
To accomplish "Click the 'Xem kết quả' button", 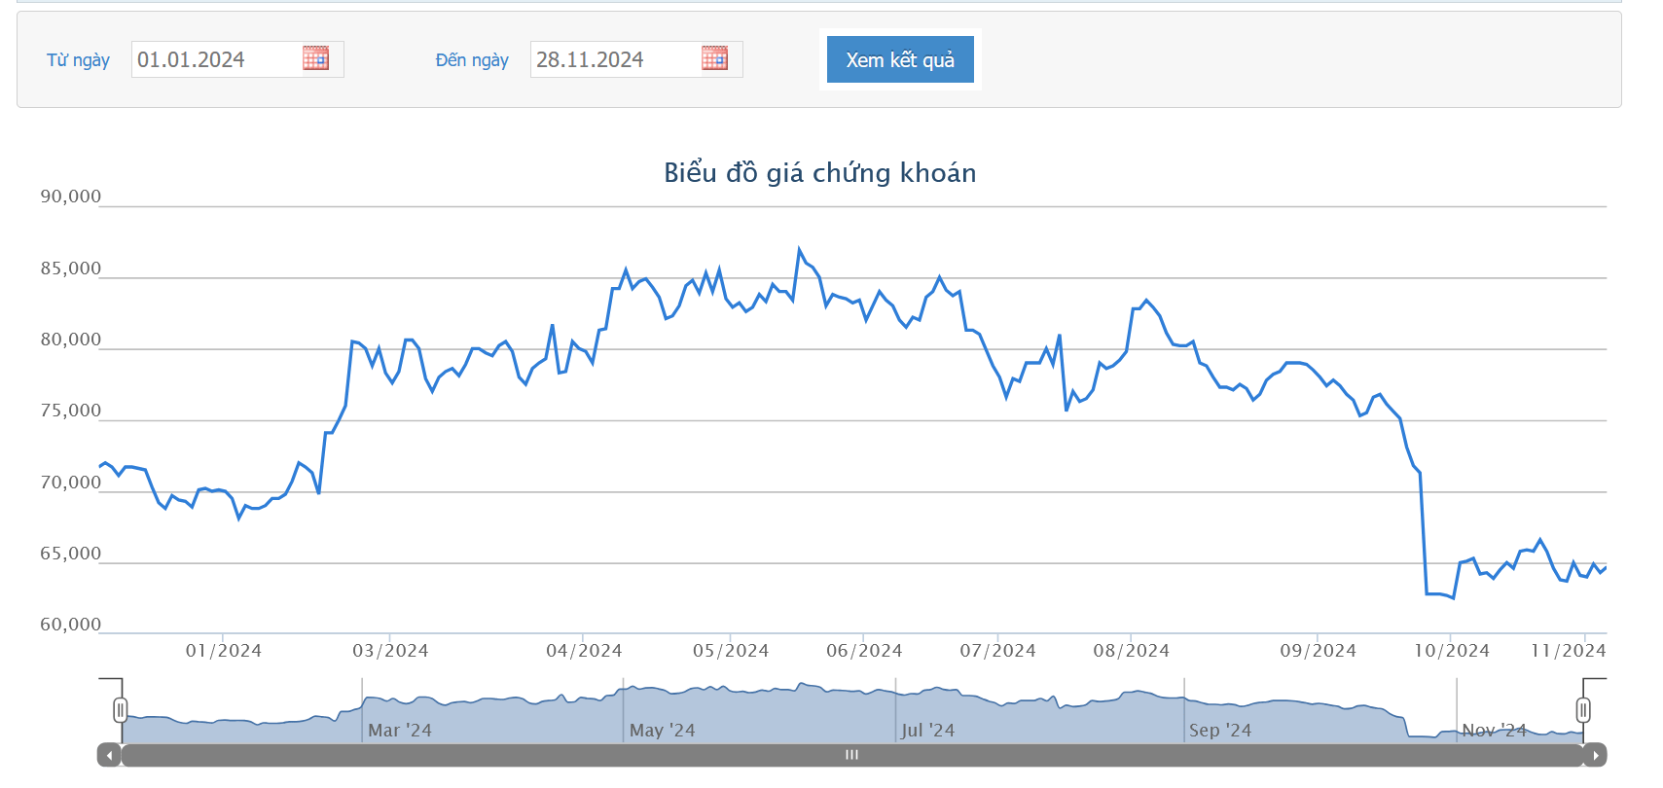I will [900, 59].
